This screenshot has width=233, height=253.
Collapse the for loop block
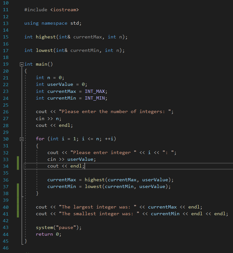coord(22,139)
